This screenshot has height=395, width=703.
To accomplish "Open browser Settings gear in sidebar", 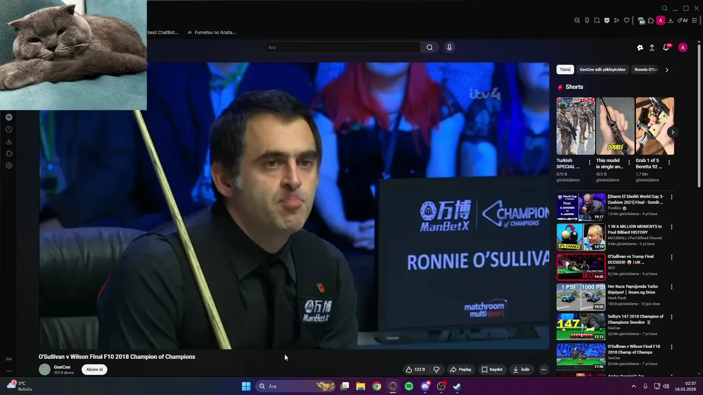I will (9, 166).
